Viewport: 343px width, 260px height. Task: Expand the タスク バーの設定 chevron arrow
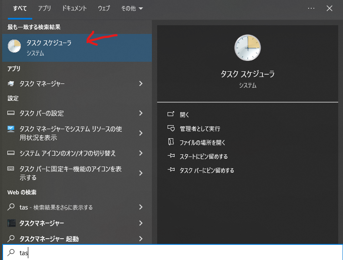pos(141,113)
